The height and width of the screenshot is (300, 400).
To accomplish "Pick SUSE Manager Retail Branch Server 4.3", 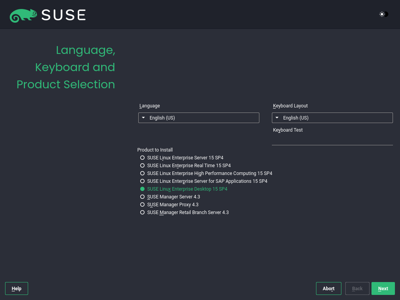I will click(143, 212).
